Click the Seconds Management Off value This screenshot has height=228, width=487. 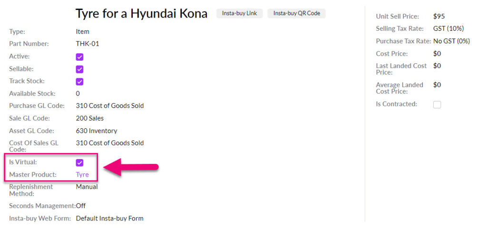point(81,206)
